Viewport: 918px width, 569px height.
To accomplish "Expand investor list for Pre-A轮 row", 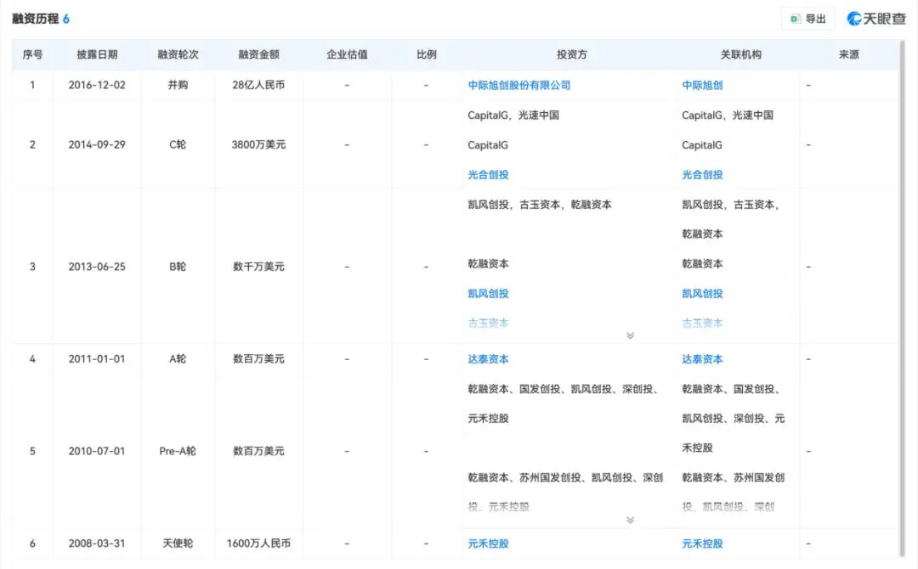I will [630, 520].
